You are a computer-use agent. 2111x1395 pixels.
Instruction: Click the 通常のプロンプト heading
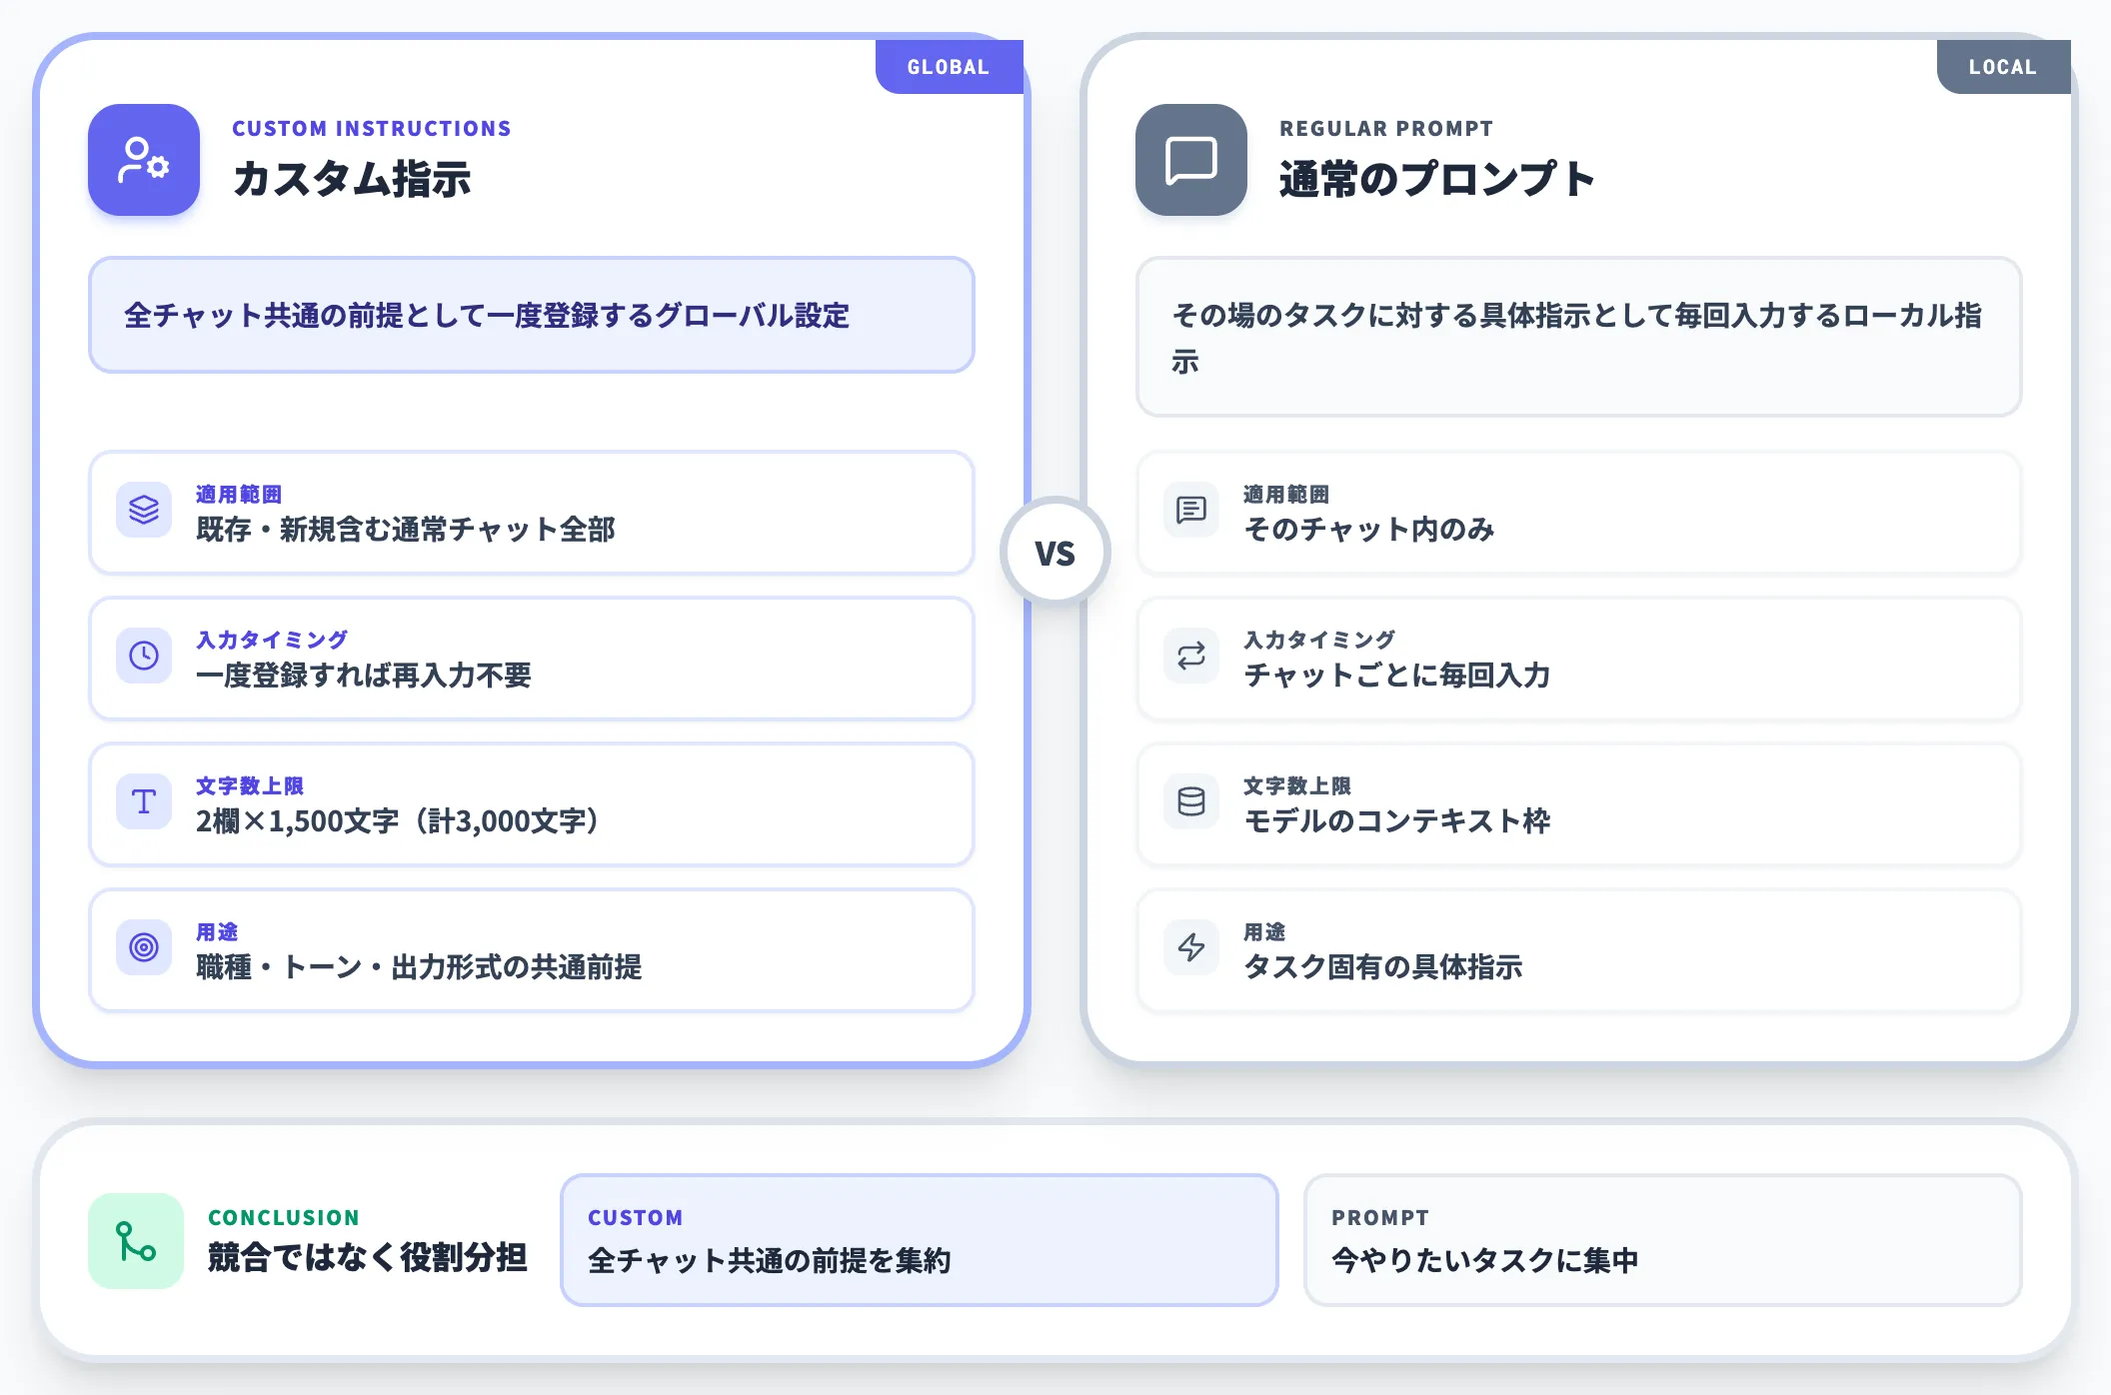click(x=1436, y=180)
